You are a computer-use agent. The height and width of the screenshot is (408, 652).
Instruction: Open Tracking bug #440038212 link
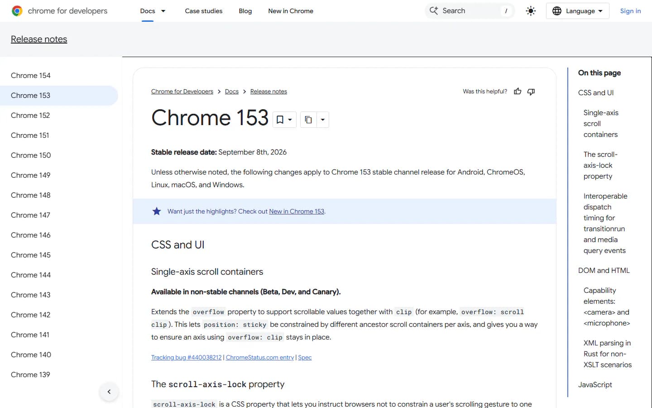[187, 358]
